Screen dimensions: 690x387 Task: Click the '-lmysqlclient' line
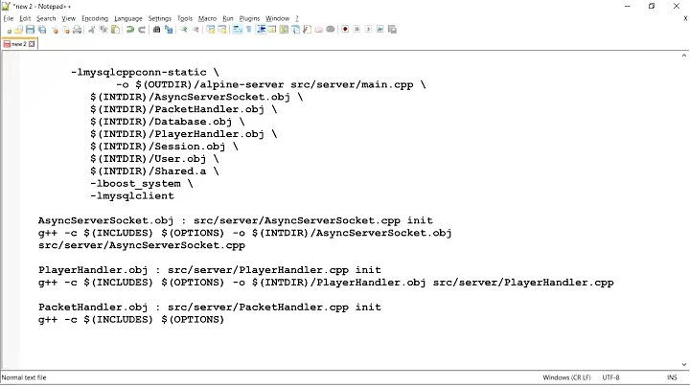tap(132, 195)
